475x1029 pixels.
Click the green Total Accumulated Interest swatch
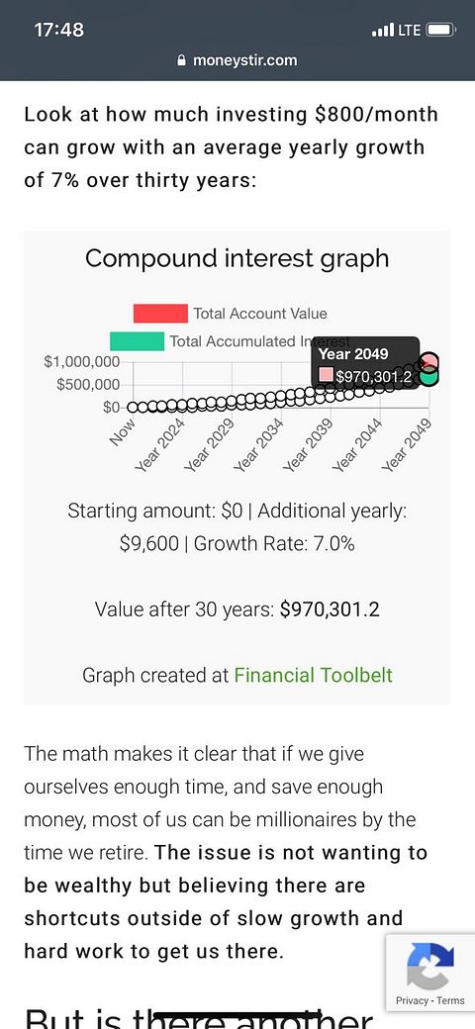point(138,341)
